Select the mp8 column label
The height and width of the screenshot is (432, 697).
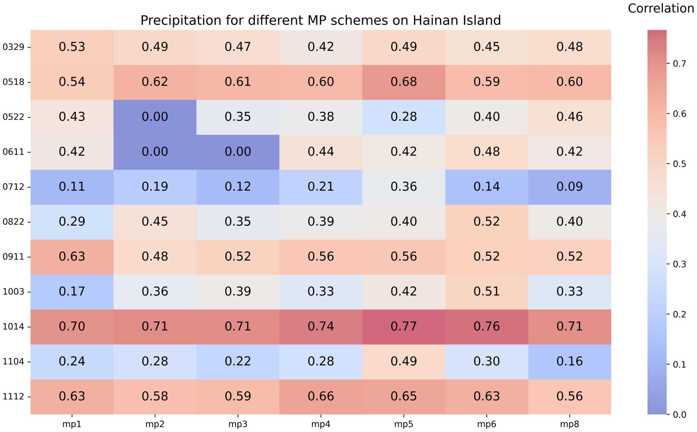(569, 424)
